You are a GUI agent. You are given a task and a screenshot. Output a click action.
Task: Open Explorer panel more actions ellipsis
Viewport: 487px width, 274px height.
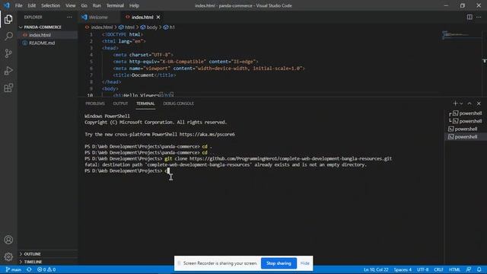(x=69, y=17)
